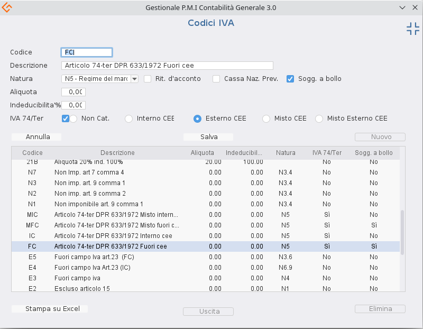Open the Natura dropdown list

134,79
